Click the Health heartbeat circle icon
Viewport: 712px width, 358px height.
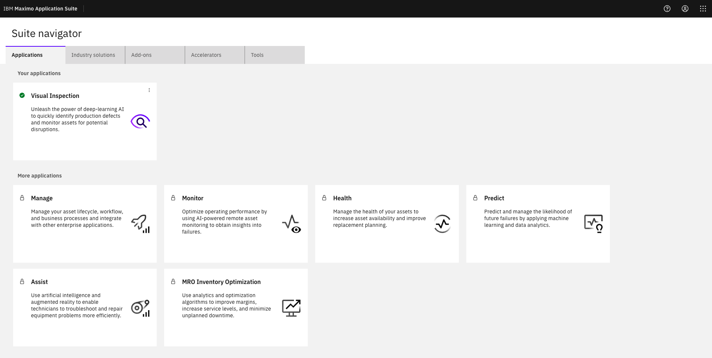(442, 224)
